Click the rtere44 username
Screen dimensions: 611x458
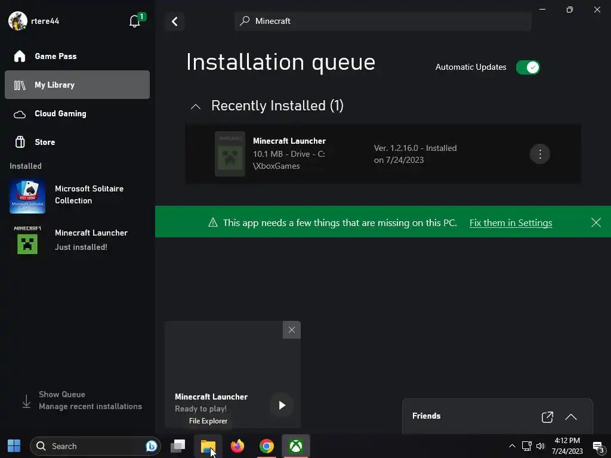[x=45, y=21]
